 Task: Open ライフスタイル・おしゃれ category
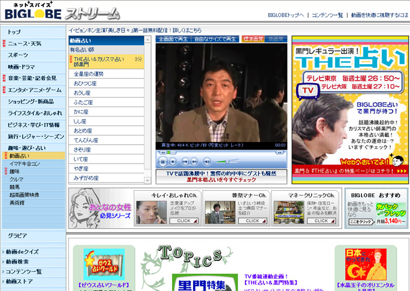click(33, 113)
